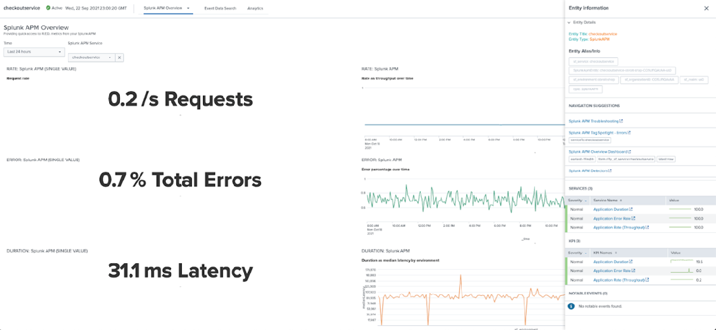Open the Splunk APM Service dropdown

point(91,57)
